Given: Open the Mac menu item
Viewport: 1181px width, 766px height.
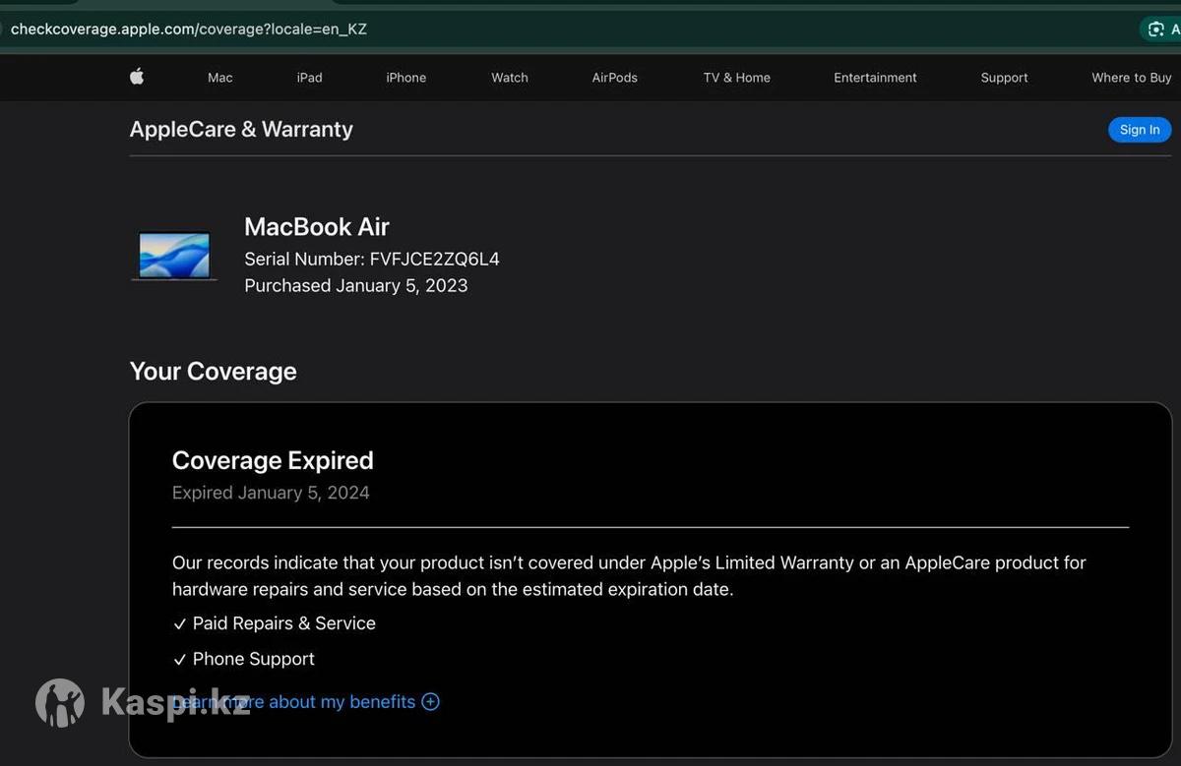Looking at the screenshot, I should click(x=220, y=78).
